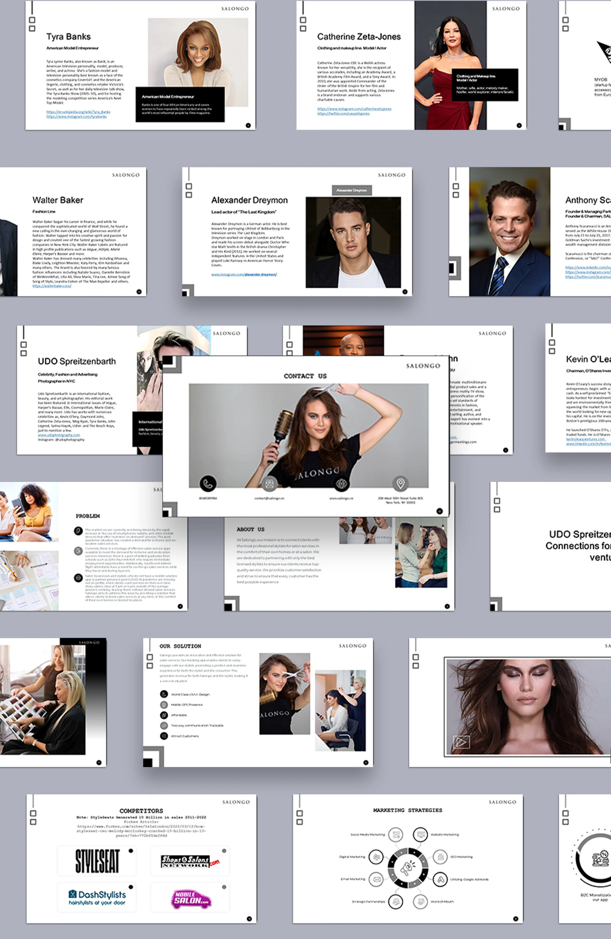Click the phone icon on Contact Us slide
The width and height of the screenshot is (611, 939).
click(x=208, y=483)
